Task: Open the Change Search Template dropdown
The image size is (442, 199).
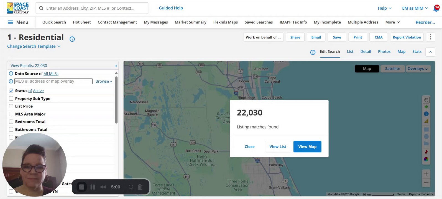Action: (34, 46)
